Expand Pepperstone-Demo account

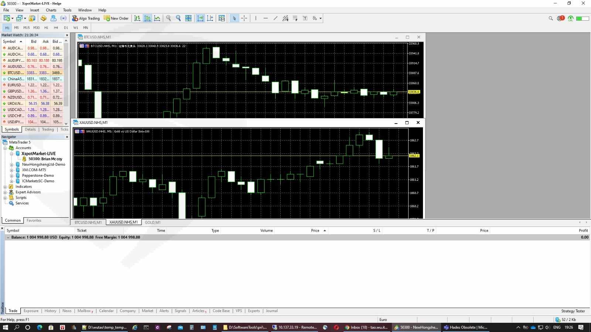[11, 176]
